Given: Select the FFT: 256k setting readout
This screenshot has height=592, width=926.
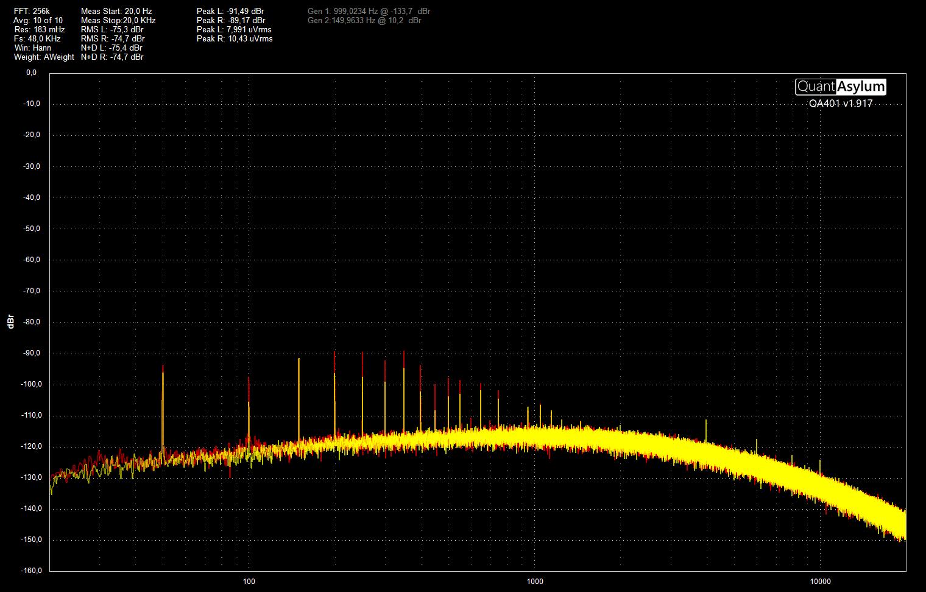Looking at the screenshot, I should pyautogui.click(x=33, y=11).
